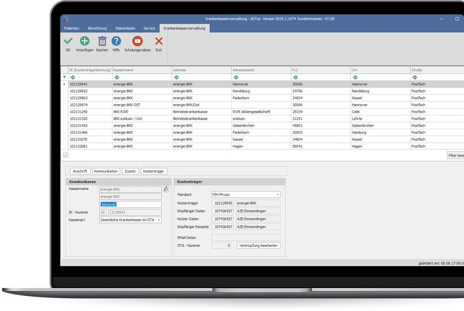Open the Mandant dropdown
The height and width of the screenshot is (311, 464).
(278, 195)
